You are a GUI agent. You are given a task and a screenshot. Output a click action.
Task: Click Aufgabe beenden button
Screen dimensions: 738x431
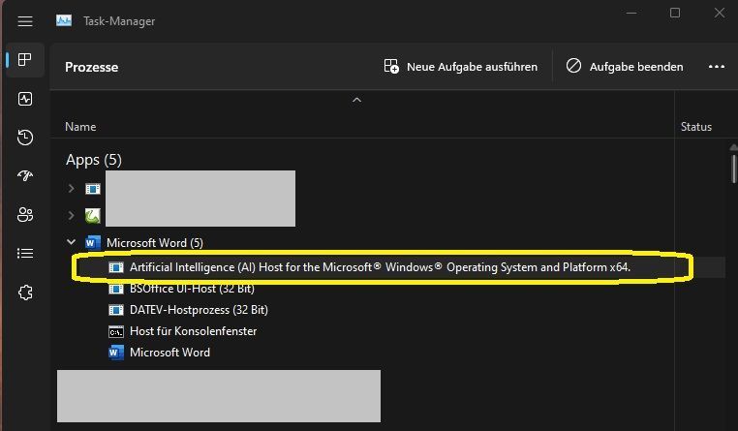(625, 67)
